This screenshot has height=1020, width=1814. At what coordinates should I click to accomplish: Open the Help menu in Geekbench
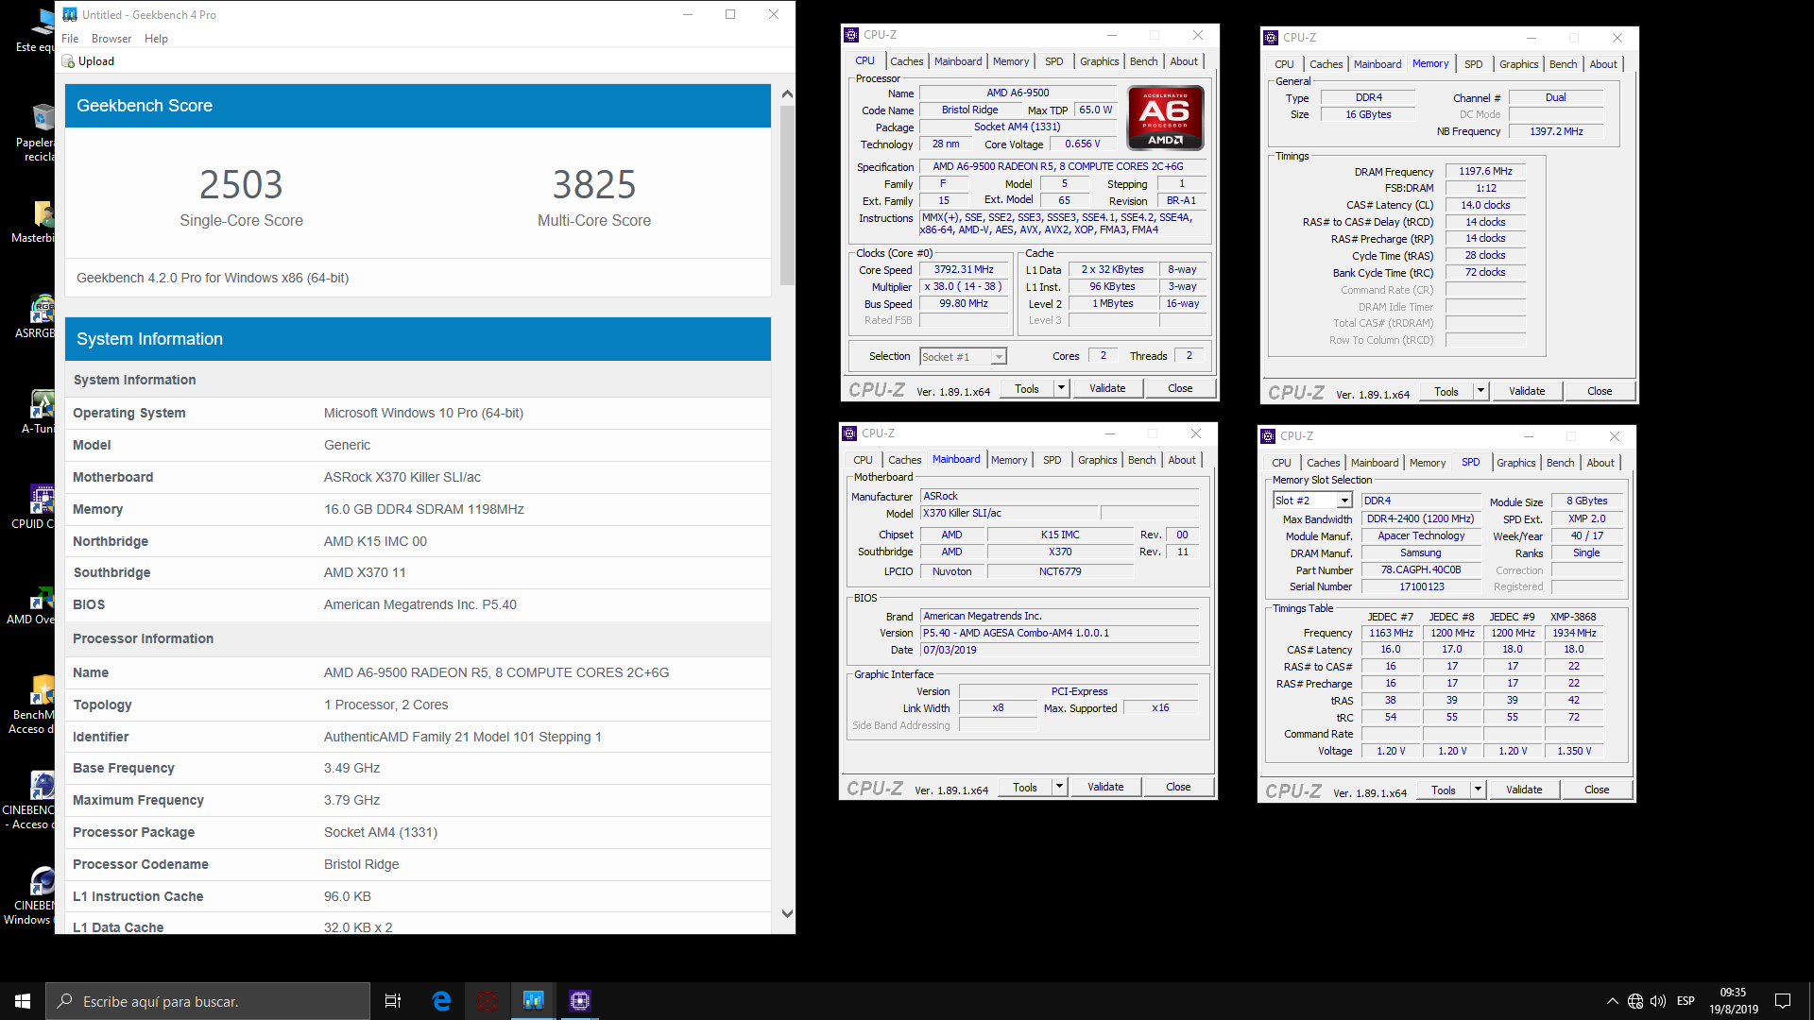[156, 39]
